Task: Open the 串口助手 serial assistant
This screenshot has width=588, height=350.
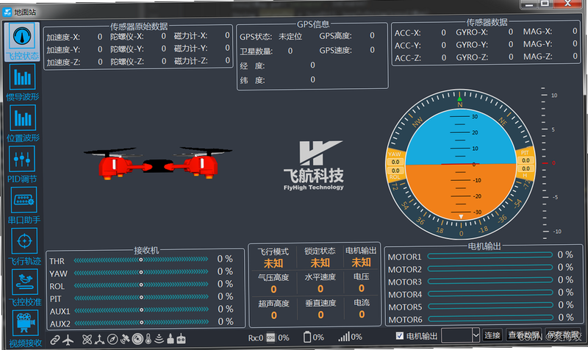Action: coord(24,206)
